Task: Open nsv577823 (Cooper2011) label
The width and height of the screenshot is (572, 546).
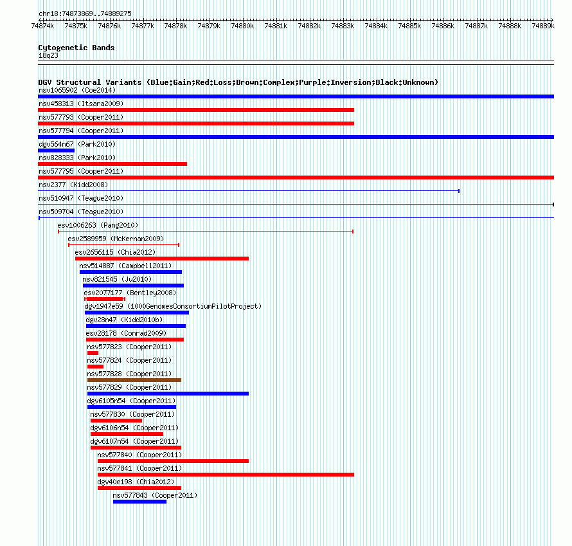Action: pos(129,347)
